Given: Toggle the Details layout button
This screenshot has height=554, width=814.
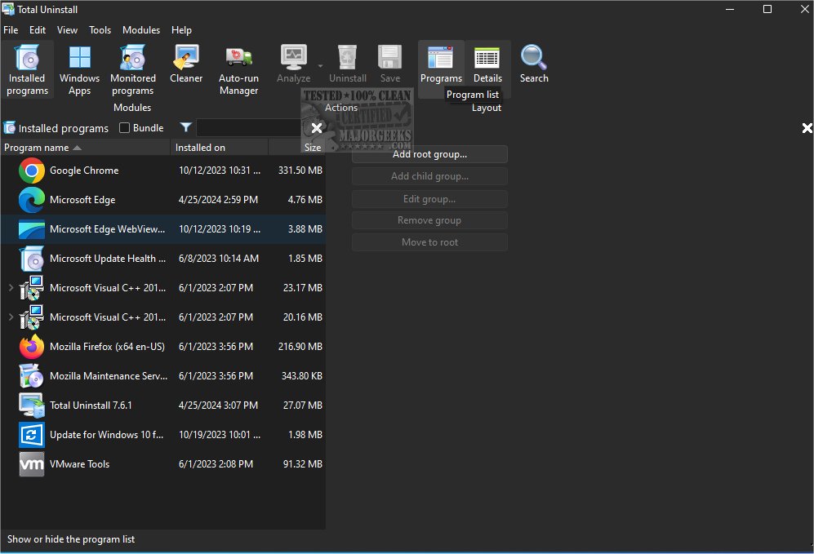Looking at the screenshot, I should [487, 63].
